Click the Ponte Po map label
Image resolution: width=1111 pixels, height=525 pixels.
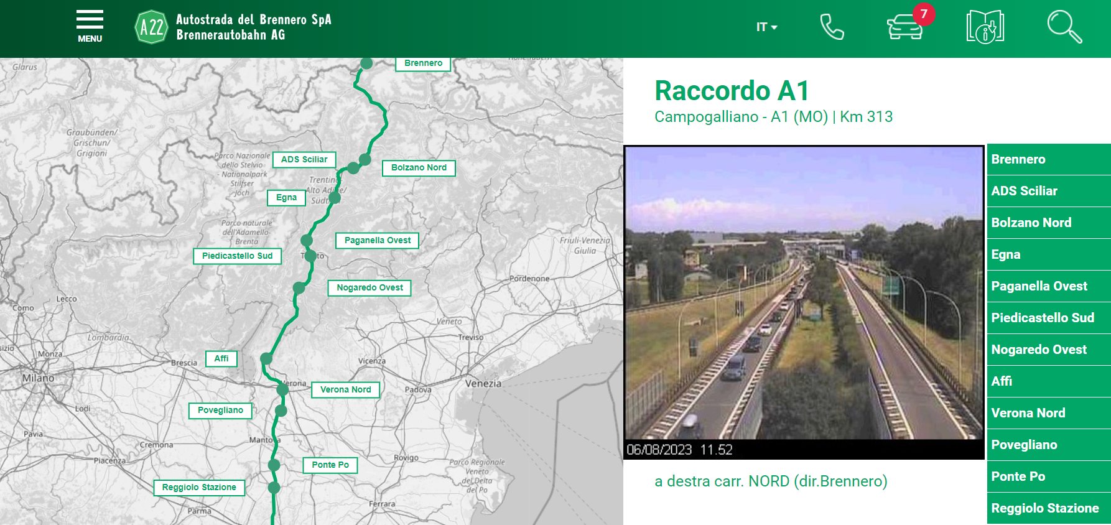click(x=330, y=465)
